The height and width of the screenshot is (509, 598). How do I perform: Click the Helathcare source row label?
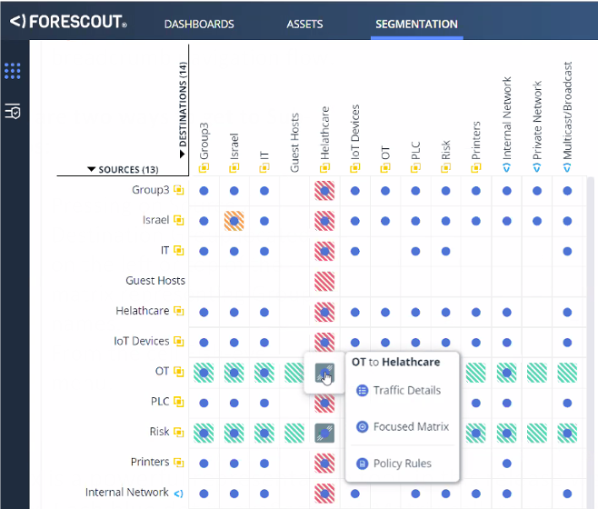coord(143,311)
